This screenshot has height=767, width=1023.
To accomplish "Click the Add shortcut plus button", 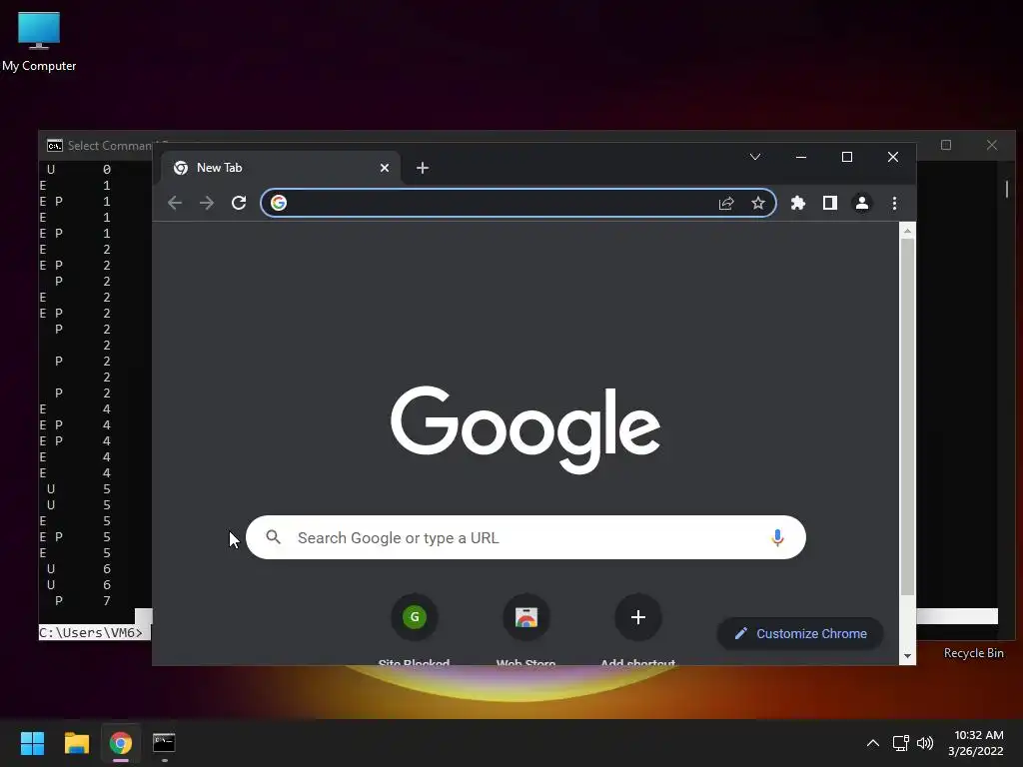I will tap(638, 617).
